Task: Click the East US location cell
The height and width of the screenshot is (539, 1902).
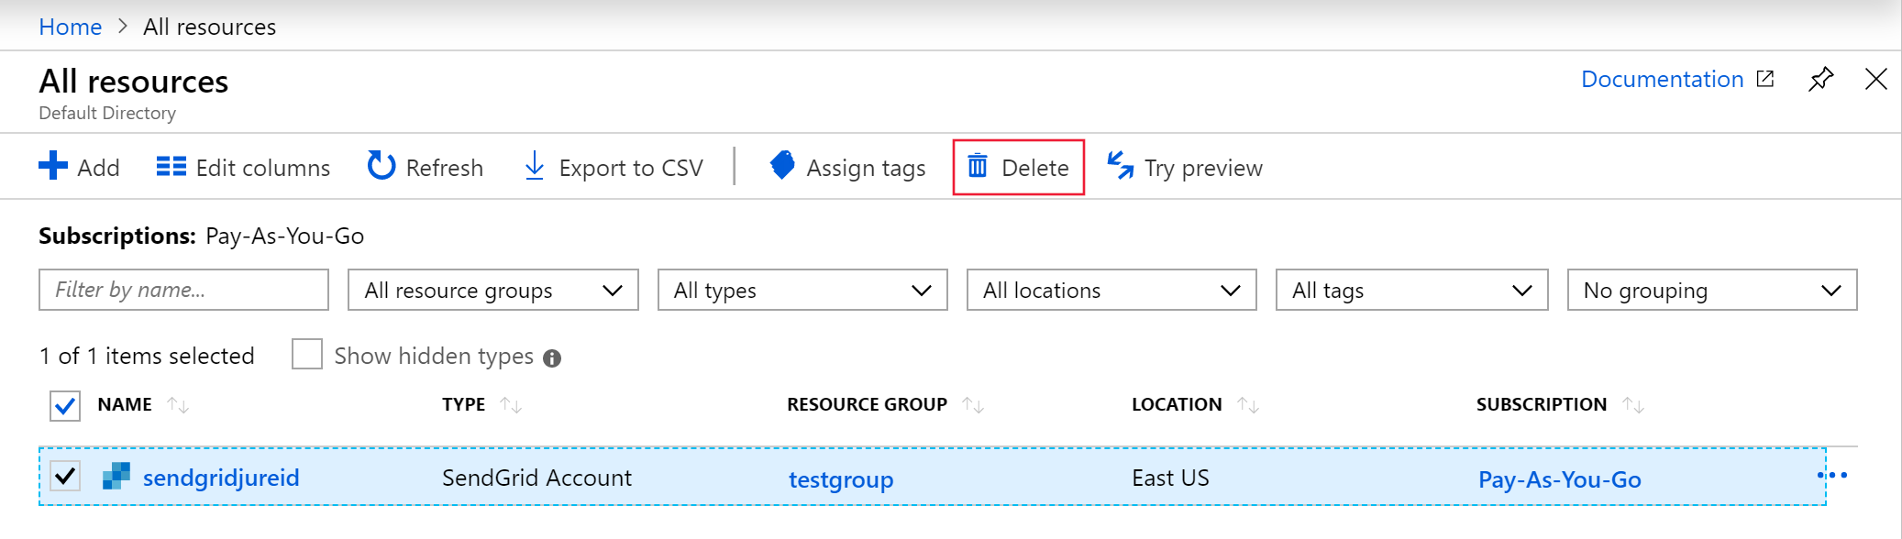Action: point(1170,478)
